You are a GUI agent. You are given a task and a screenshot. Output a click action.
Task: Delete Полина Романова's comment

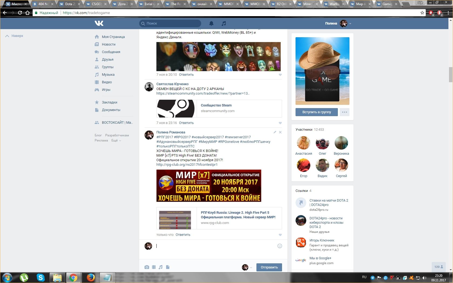[280, 132]
